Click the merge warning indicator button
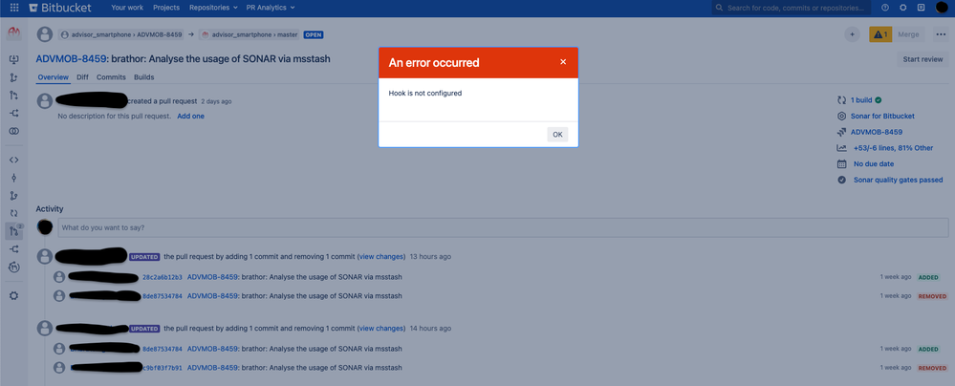 (880, 34)
